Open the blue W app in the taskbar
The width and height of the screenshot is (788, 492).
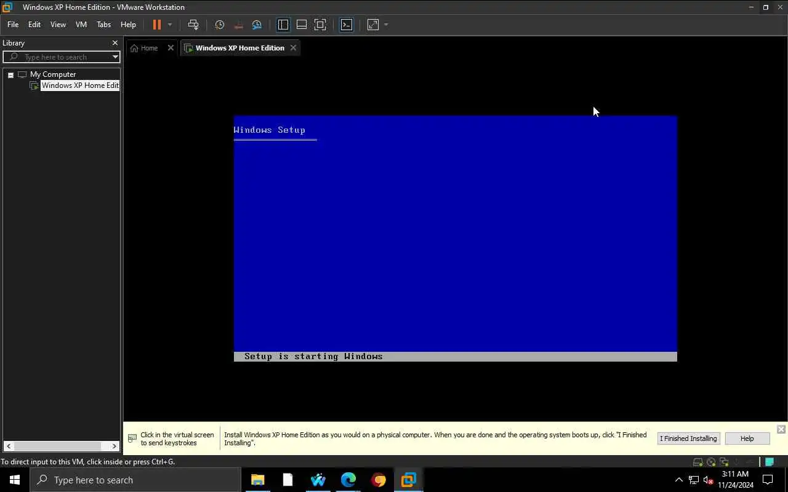tap(318, 480)
